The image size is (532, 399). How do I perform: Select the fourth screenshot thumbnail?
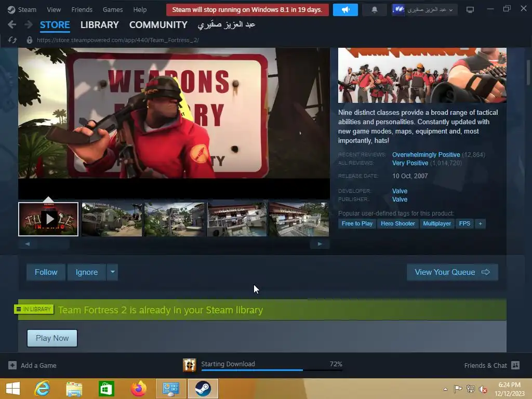tap(237, 219)
